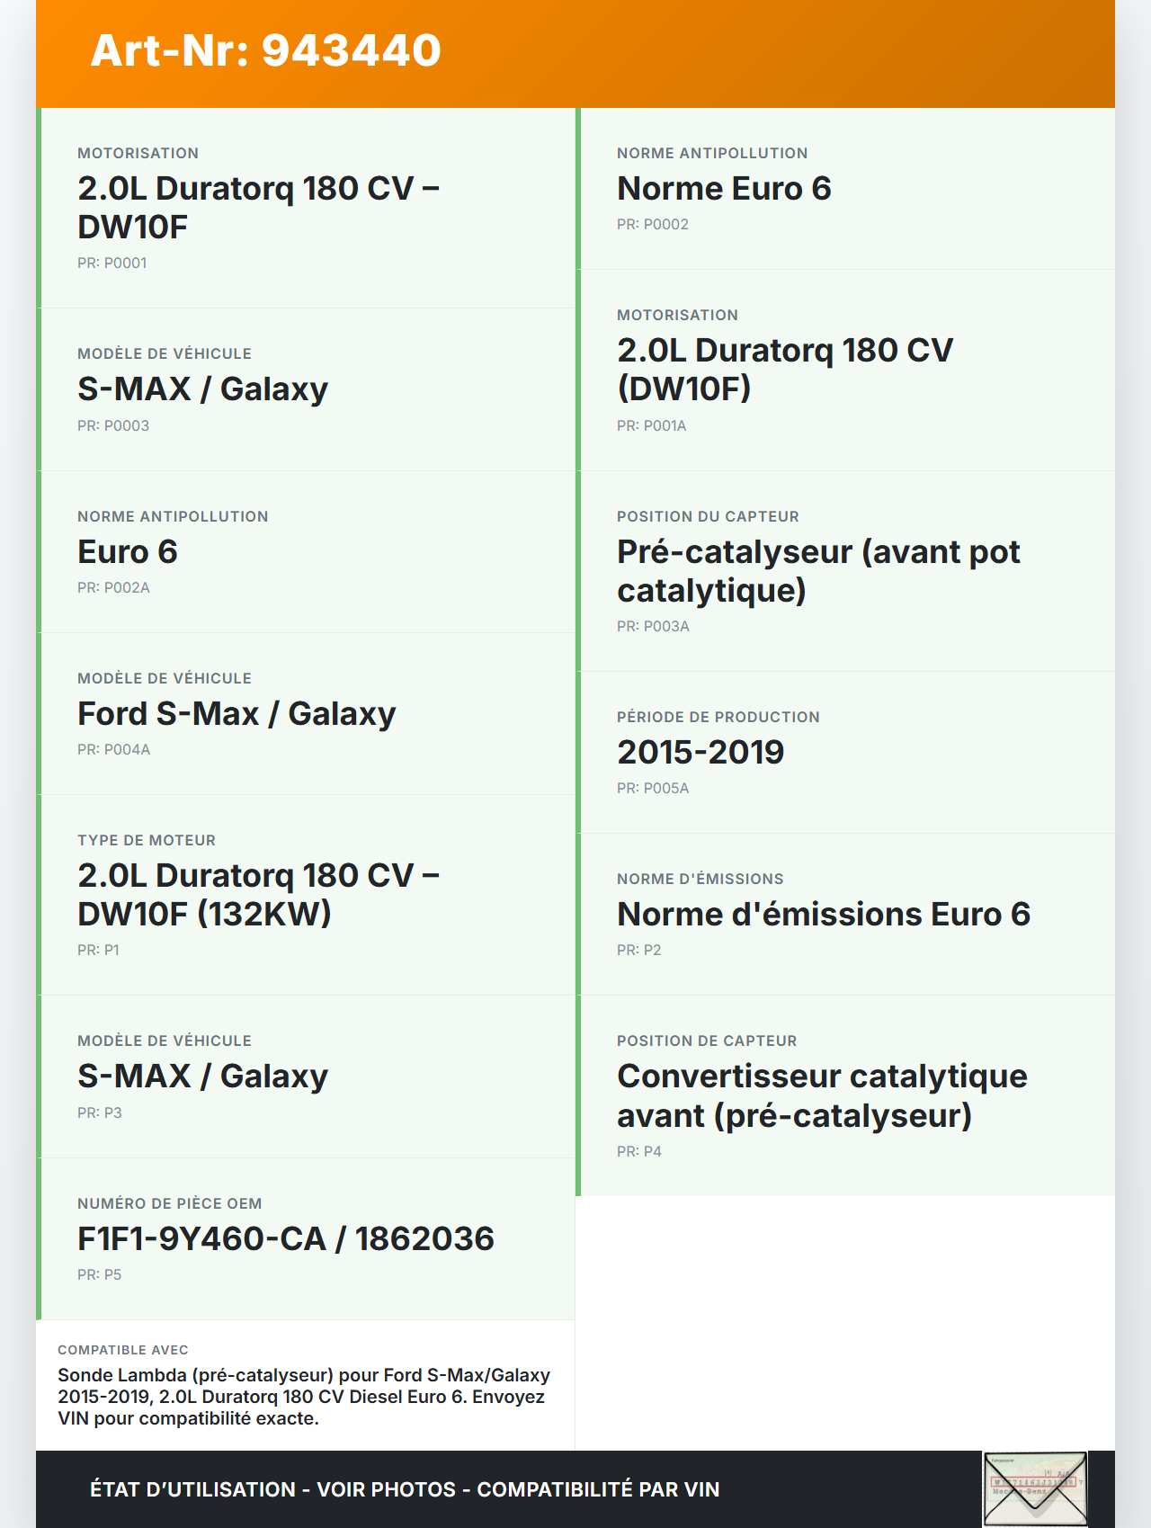The width and height of the screenshot is (1151, 1528).
Task: Click the Sonde Lambda compatibility description
Action: [304, 1397]
